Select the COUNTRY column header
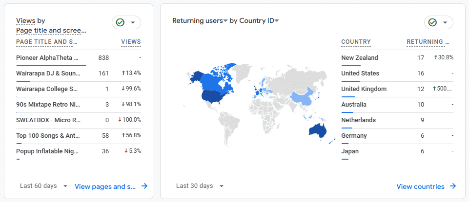Image resolution: width=469 pixels, height=202 pixels. click(356, 42)
